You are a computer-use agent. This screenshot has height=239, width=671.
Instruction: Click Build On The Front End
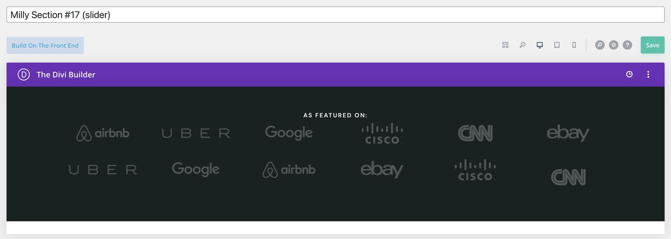(x=45, y=45)
